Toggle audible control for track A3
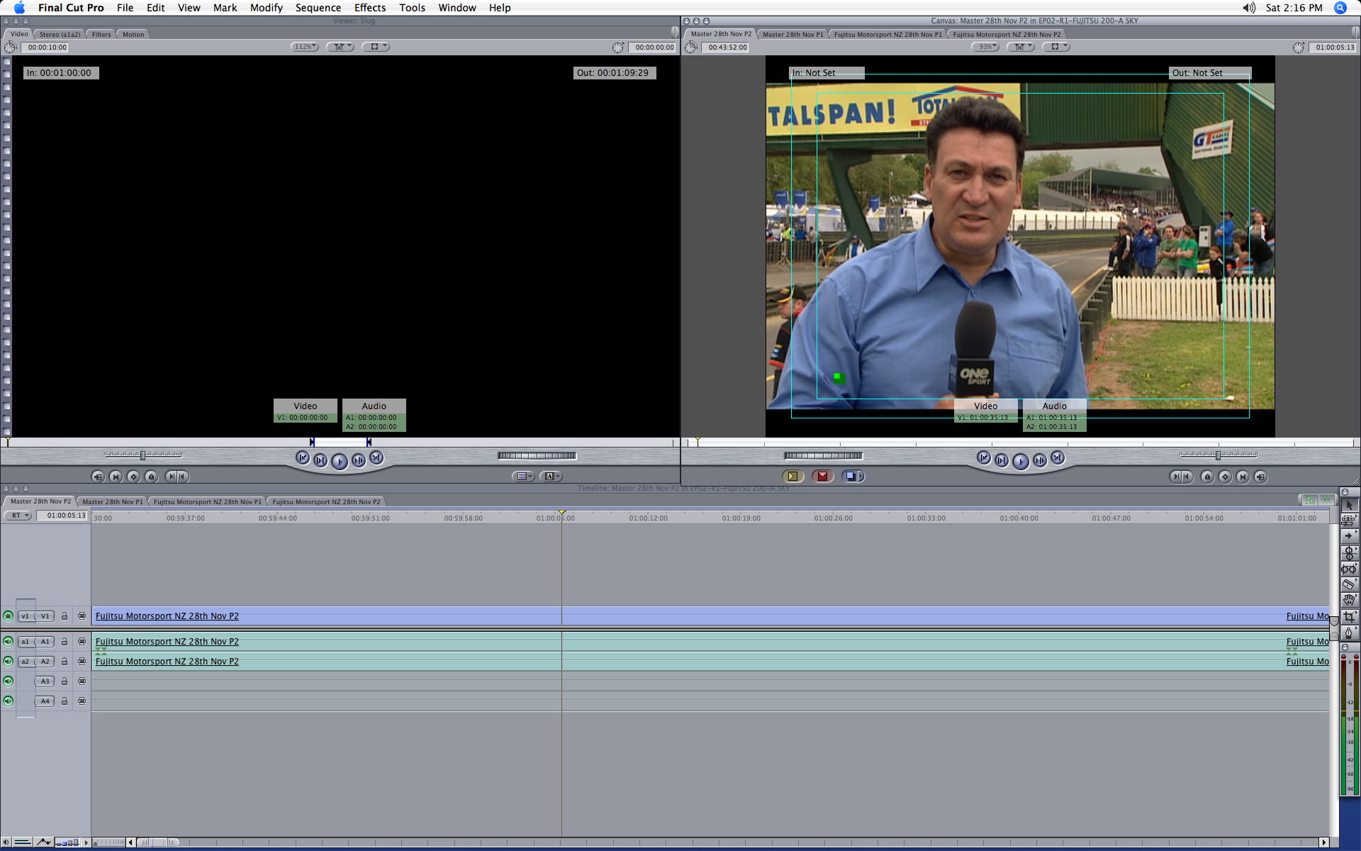The height and width of the screenshot is (851, 1361). (8, 682)
